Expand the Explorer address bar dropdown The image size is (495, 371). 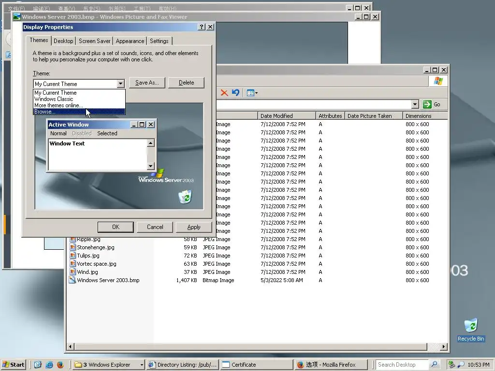click(x=415, y=104)
